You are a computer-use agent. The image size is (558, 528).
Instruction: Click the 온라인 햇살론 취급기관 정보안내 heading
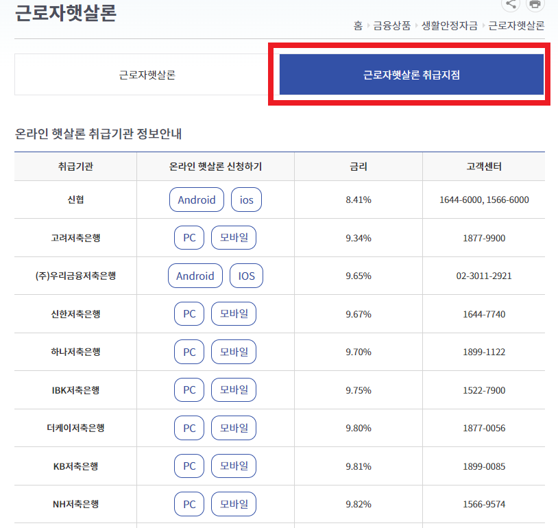(98, 134)
